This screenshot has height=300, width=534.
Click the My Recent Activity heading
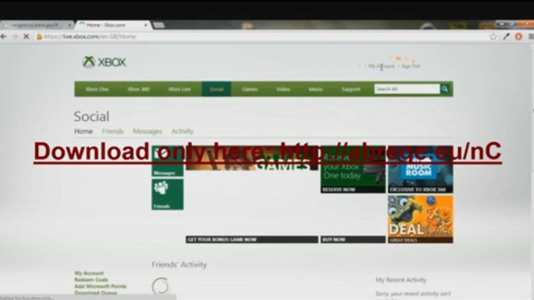[x=401, y=280]
